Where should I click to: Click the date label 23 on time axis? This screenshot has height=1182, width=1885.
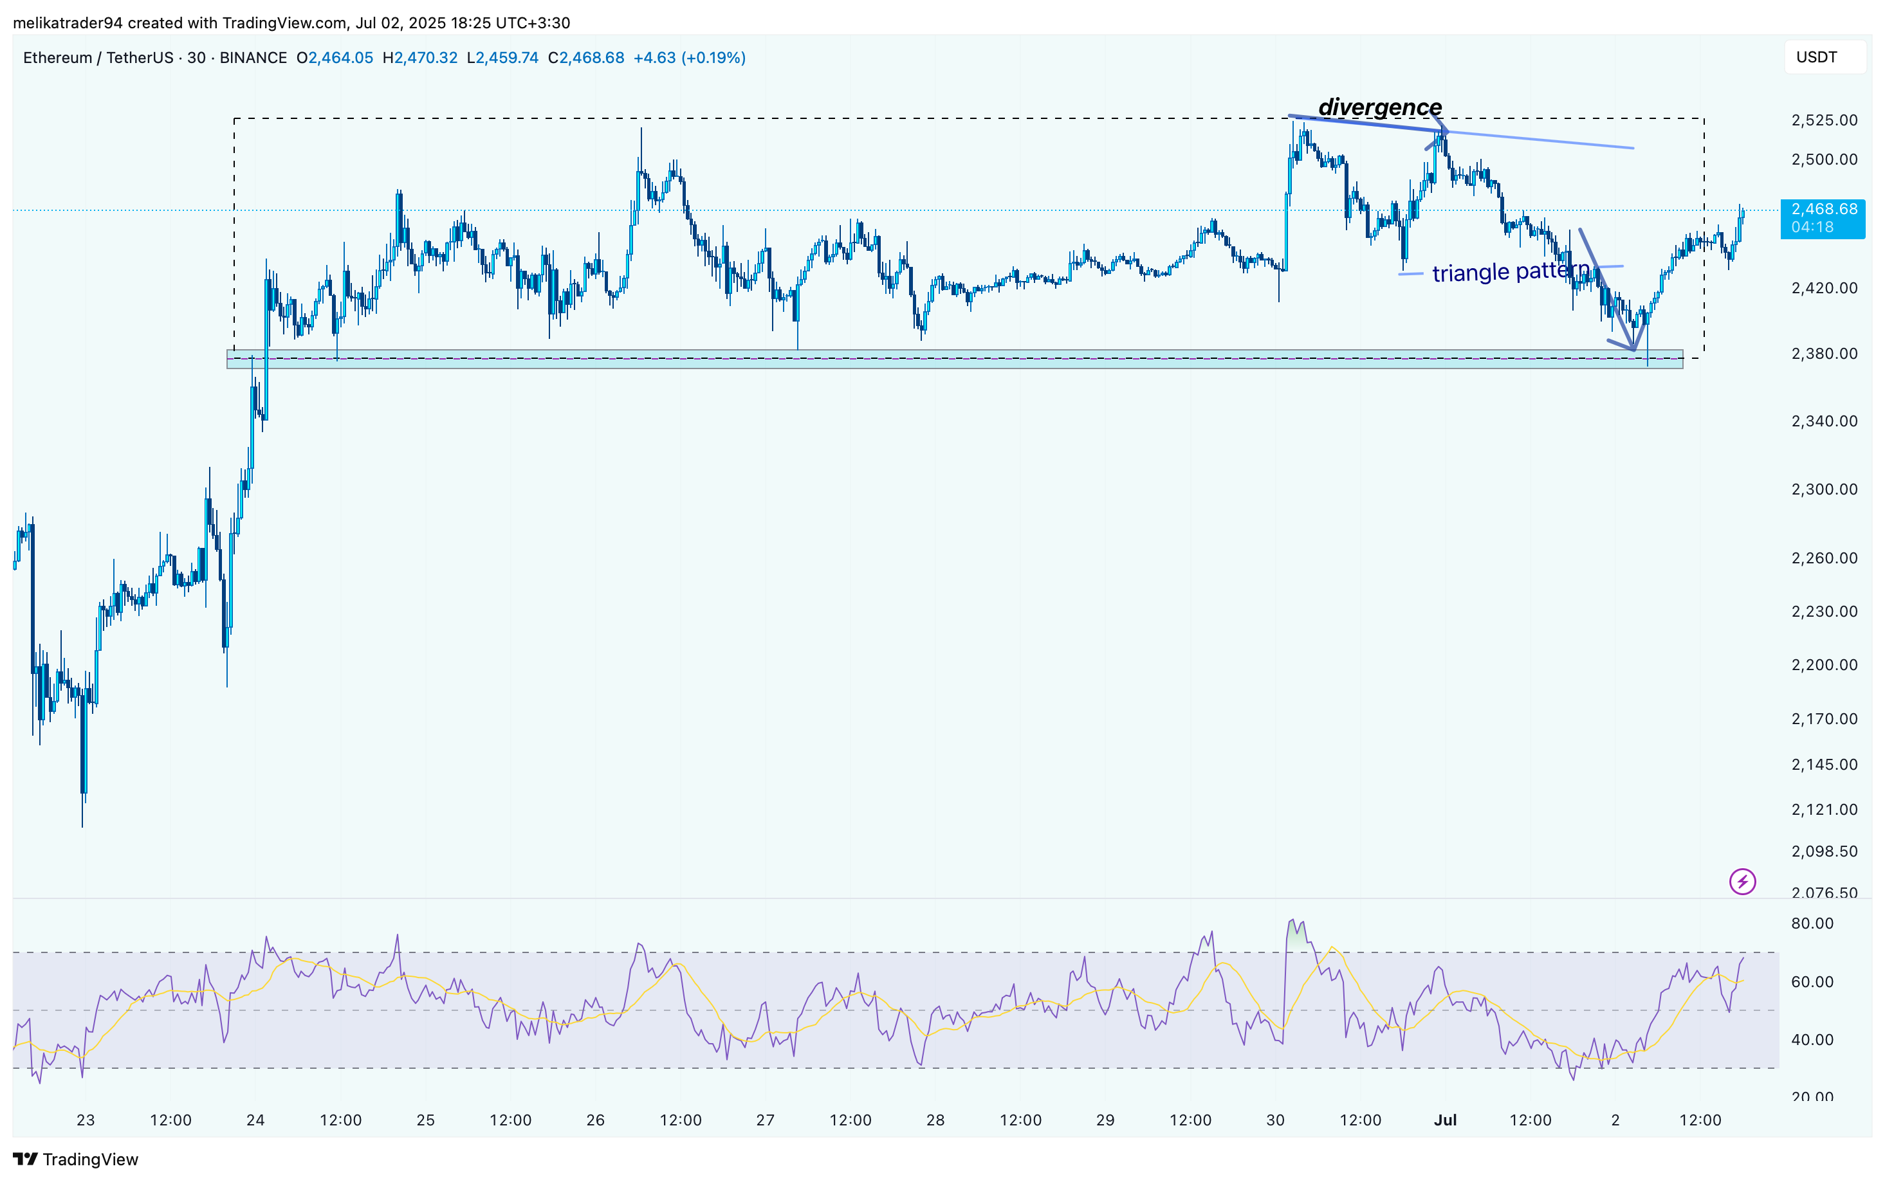[x=85, y=1120]
